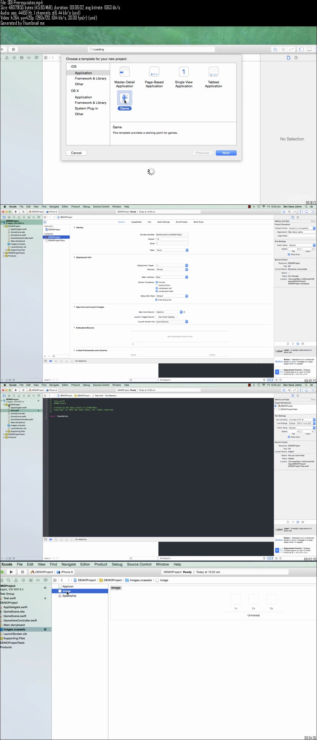Click the related items grid icon in bottom frame
This screenshot has width=317, height=740.
click(x=55, y=580)
